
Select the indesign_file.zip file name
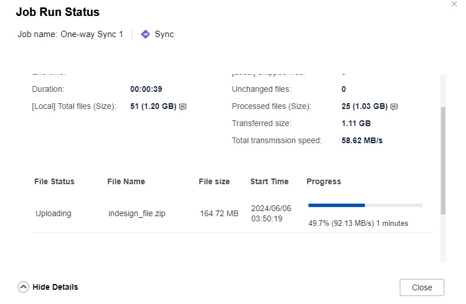click(x=138, y=213)
